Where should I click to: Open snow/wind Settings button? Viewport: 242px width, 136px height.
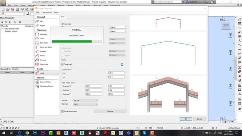point(110,111)
